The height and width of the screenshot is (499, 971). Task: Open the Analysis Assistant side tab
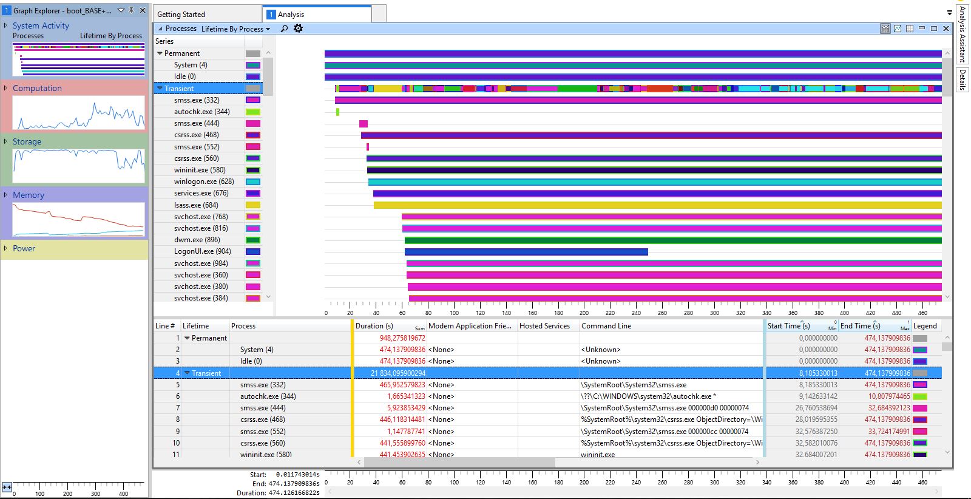click(x=962, y=34)
